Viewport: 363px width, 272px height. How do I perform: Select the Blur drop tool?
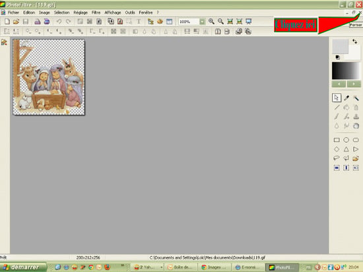(x=337, y=125)
